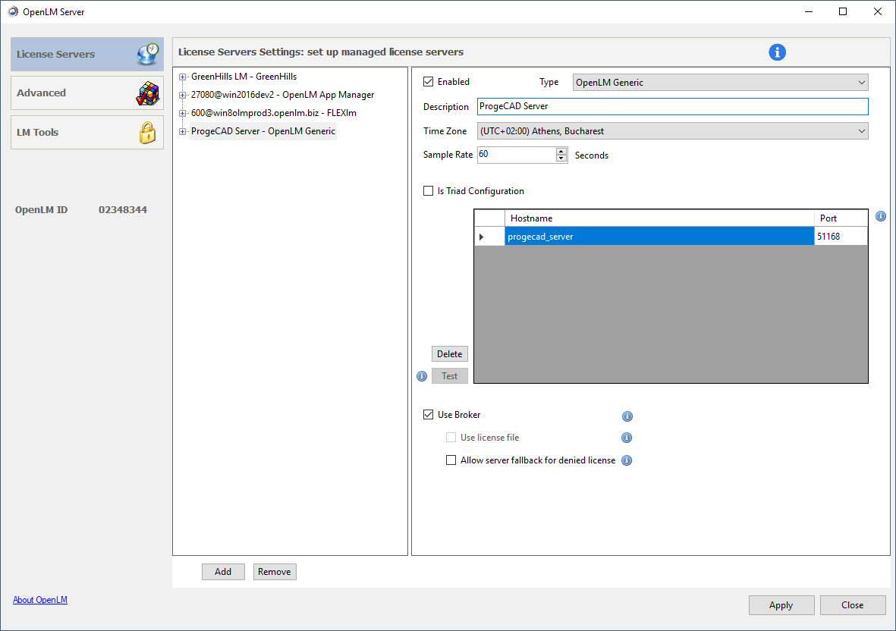
Task: Click the LM Tools padlock icon
Action: click(x=147, y=133)
